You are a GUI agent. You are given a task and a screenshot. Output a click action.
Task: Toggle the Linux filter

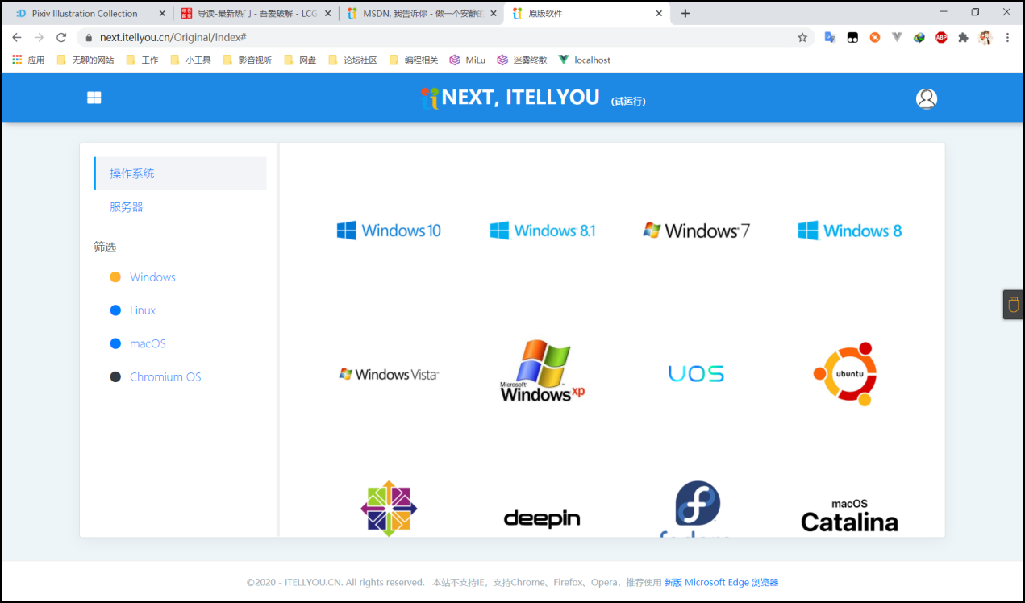(143, 310)
